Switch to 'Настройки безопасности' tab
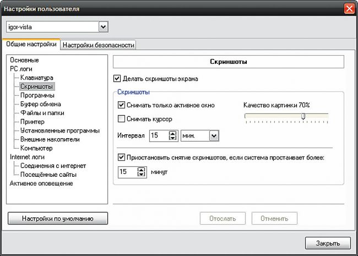358x256 pixels. pyautogui.click(x=99, y=45)
